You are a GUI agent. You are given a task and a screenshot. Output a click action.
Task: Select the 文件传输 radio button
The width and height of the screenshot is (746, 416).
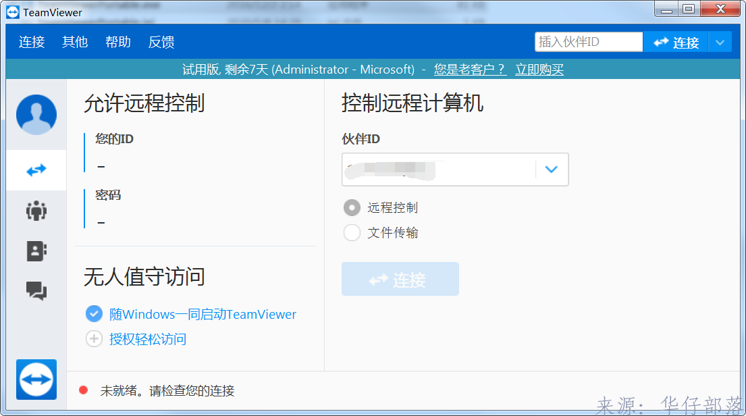click(352, 233)
